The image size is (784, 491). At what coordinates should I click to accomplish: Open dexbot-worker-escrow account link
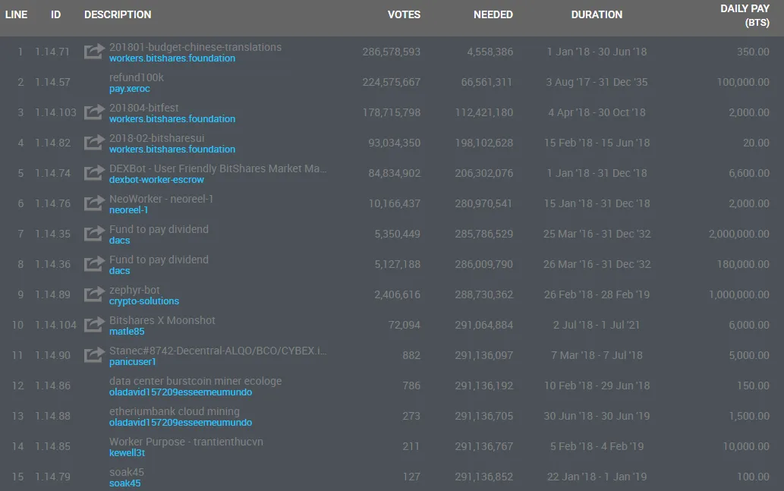click(156, 180)
